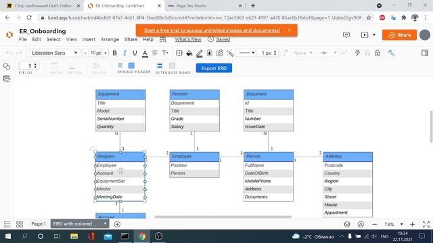The height and width of the screenshot is (243, 433).
Task: Click the magic wand format icon
Action: point(230,53)
